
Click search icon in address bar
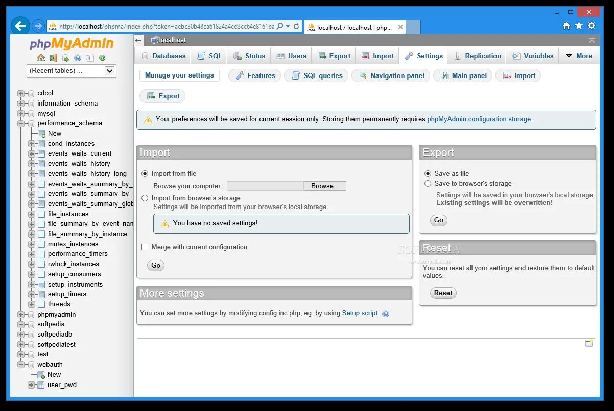(280, 26)
